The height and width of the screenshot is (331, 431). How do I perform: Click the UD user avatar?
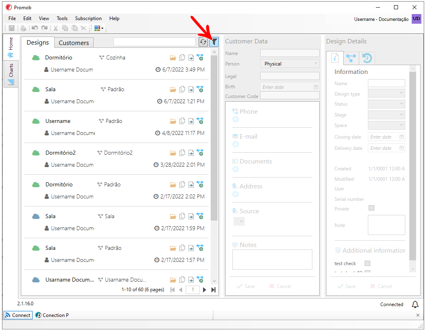[x=416, y=18]
